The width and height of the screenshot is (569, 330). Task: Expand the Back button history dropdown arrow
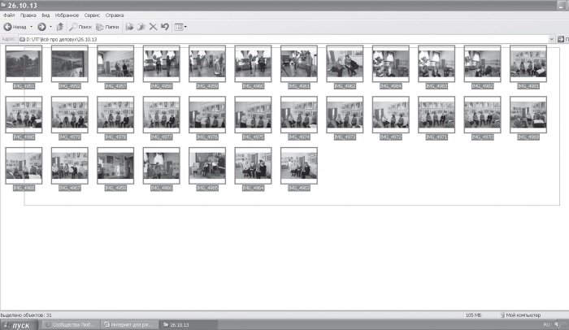(x=31, y=27)
